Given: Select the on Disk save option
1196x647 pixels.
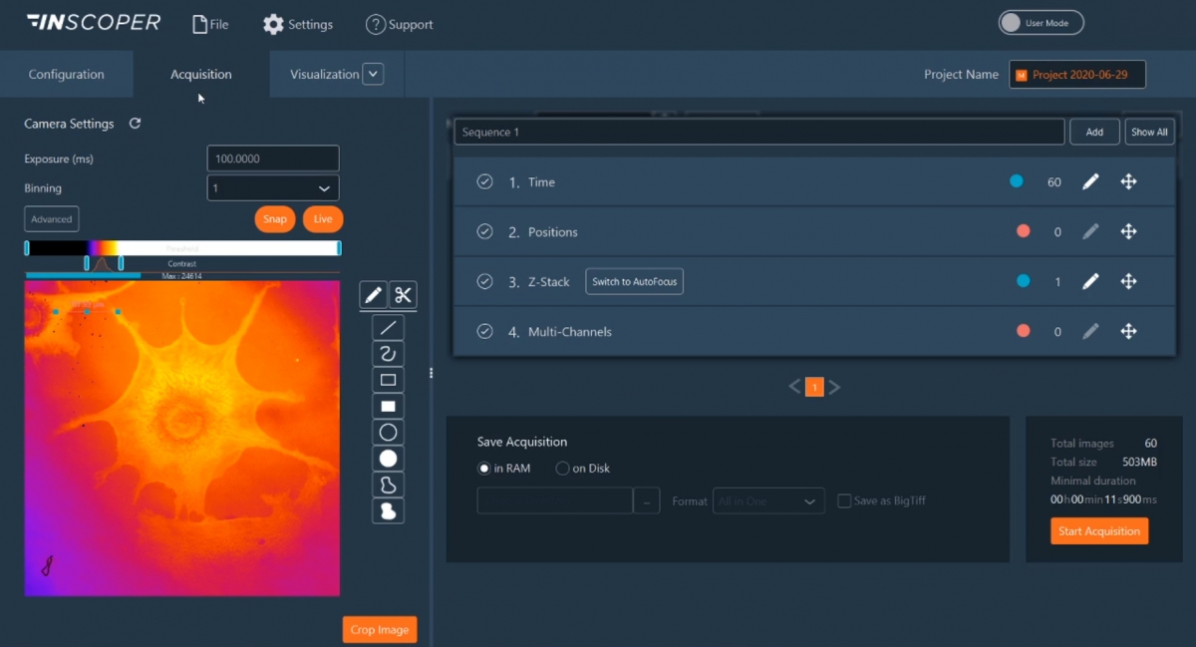Looking at the screenshot, I should click(x=563, y=469).
